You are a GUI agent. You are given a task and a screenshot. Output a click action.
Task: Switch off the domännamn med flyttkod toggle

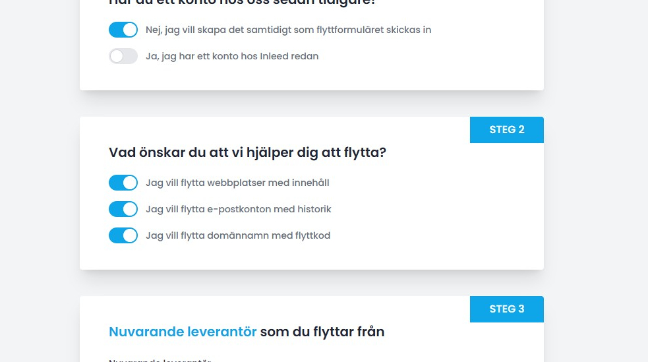click(x=123, y=235)
